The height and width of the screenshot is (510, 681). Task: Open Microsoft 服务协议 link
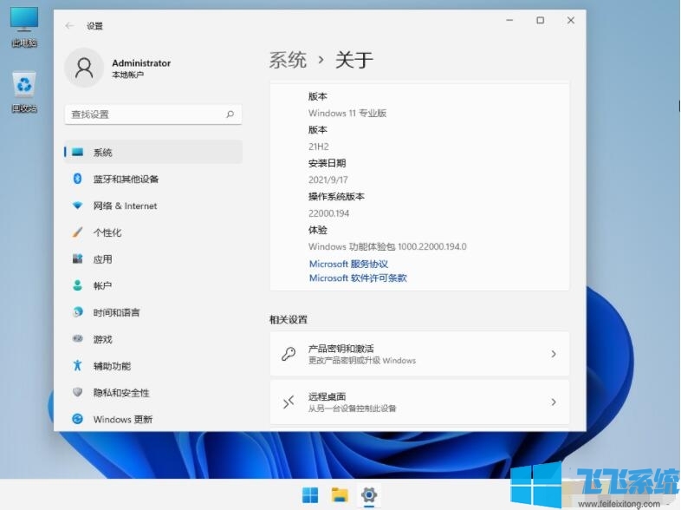pyautogui.click(x=348, y=264)
